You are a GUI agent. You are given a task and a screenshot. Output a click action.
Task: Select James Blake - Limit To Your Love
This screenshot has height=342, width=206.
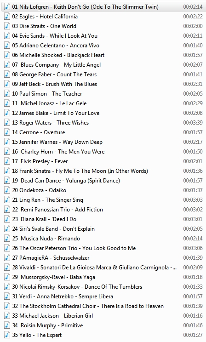pos(104,113)
